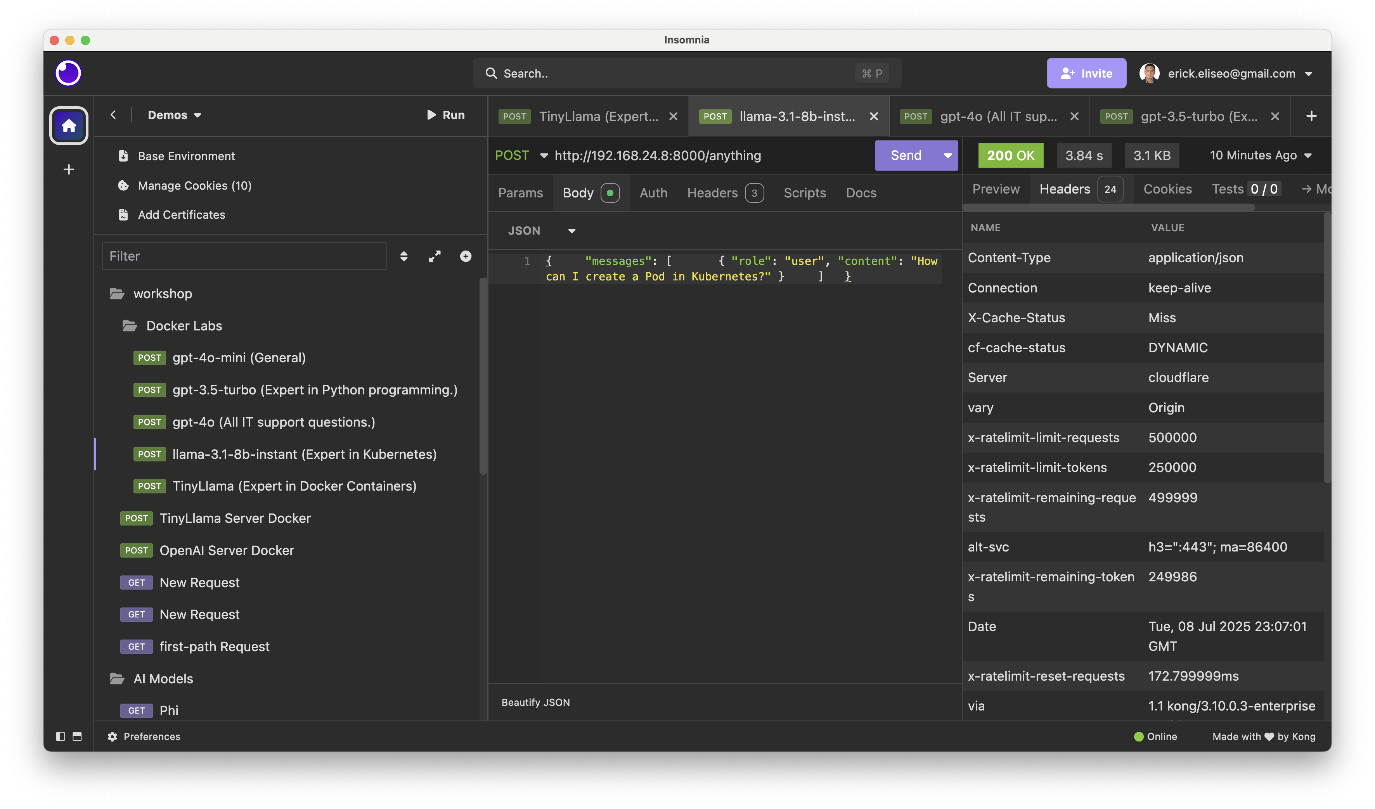
Task: Open the response Headers 24 tab
Action: [x=1081, y=189]
